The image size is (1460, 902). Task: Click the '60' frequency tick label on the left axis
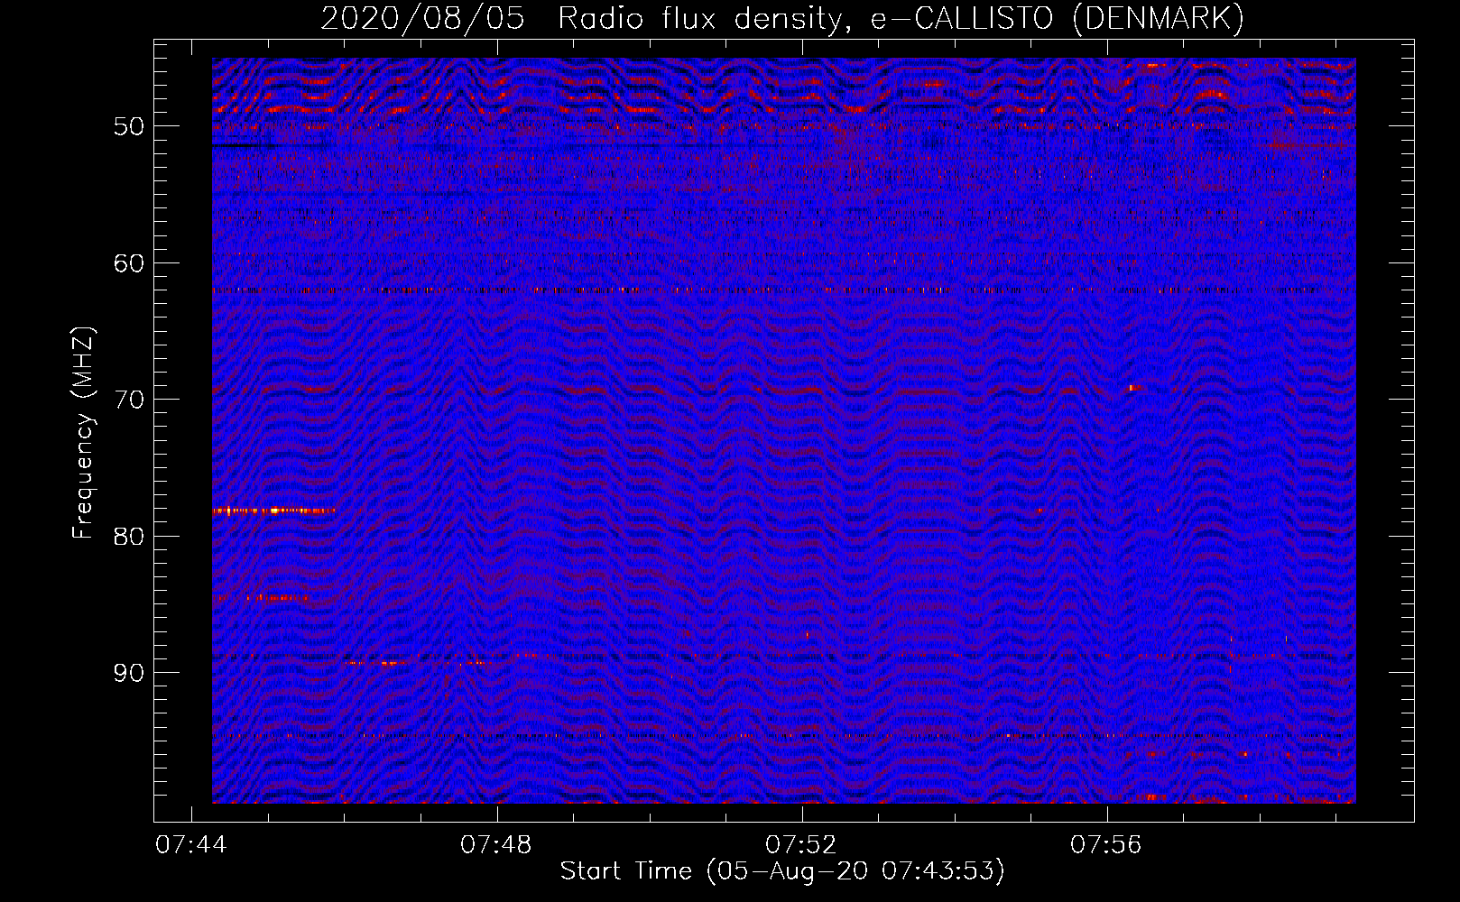[x=129, y=263]
